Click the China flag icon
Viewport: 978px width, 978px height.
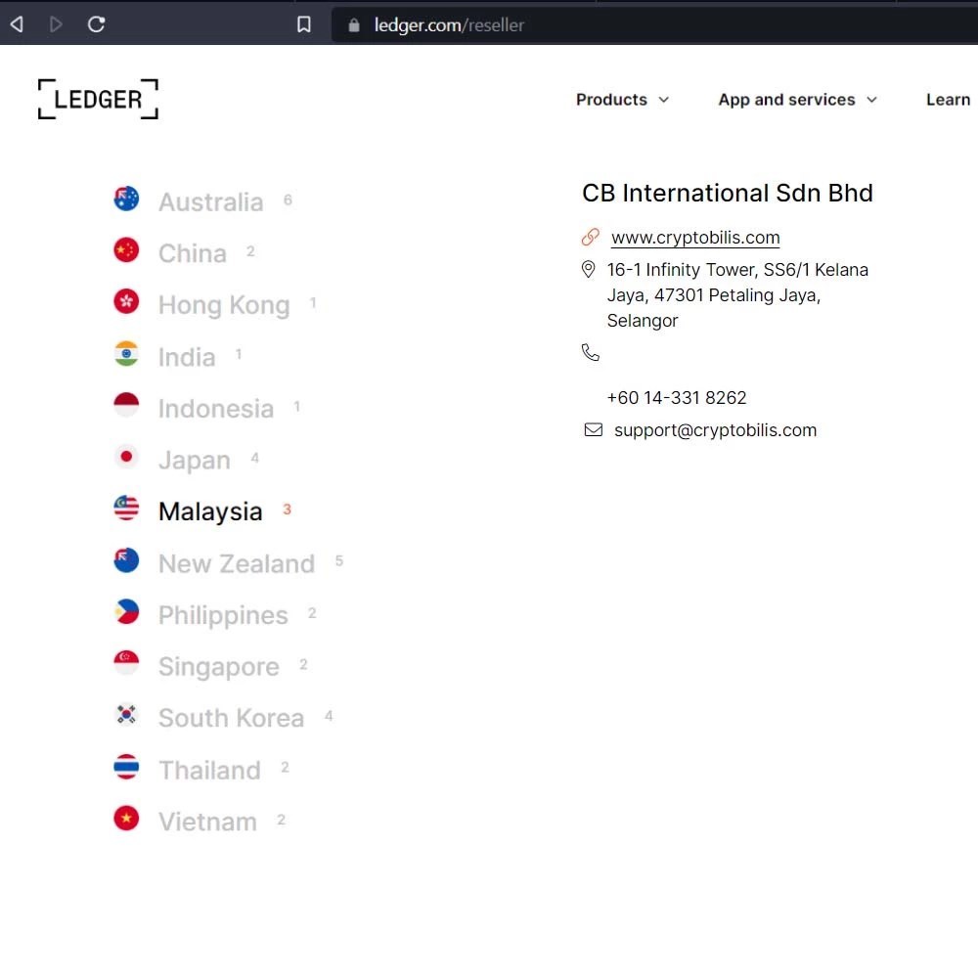126,250
